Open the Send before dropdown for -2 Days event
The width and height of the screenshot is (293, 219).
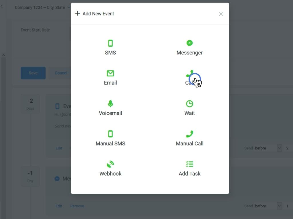point(268,148)
